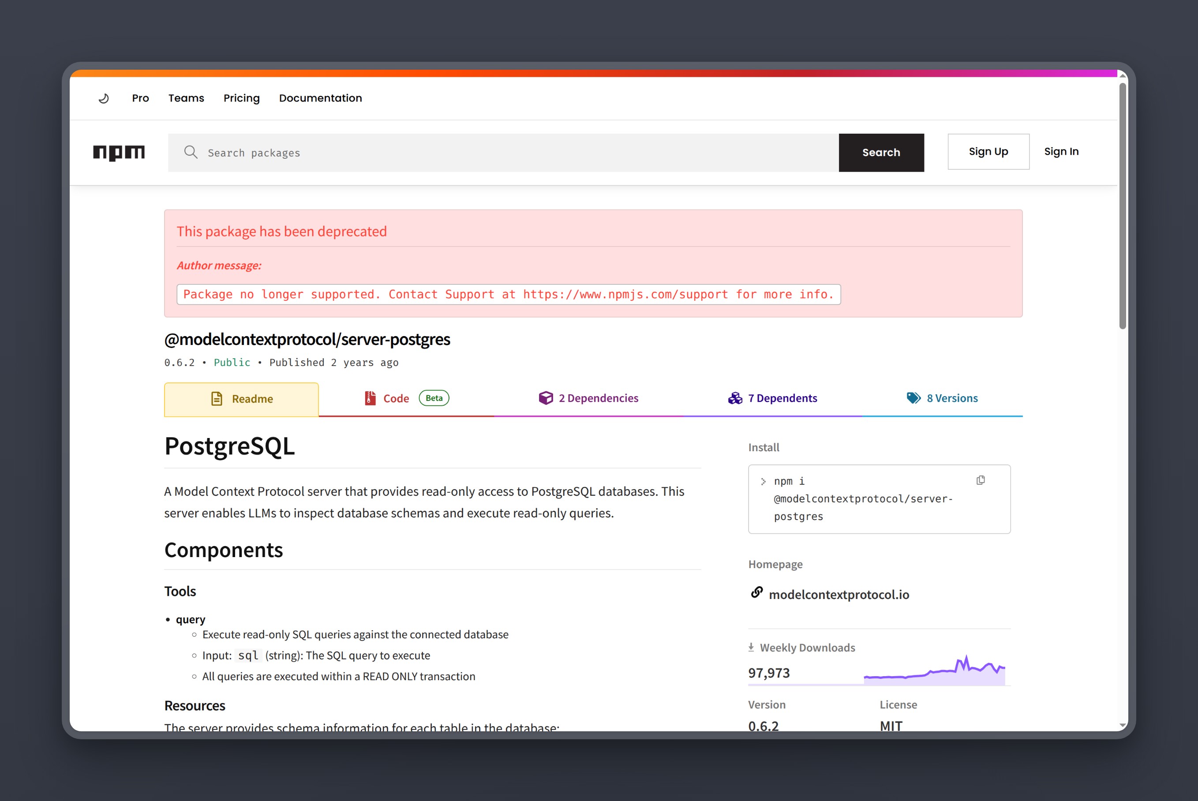Click the black Search button
Screen dimensions: 1198x801
(881, 153)
